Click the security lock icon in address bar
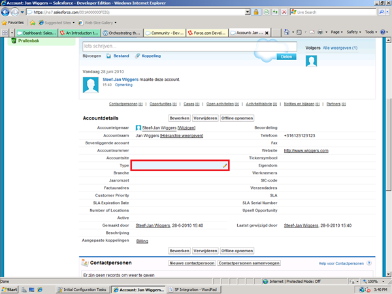The width and height of the screenshot is (392, 294). [x=256, y=12]
